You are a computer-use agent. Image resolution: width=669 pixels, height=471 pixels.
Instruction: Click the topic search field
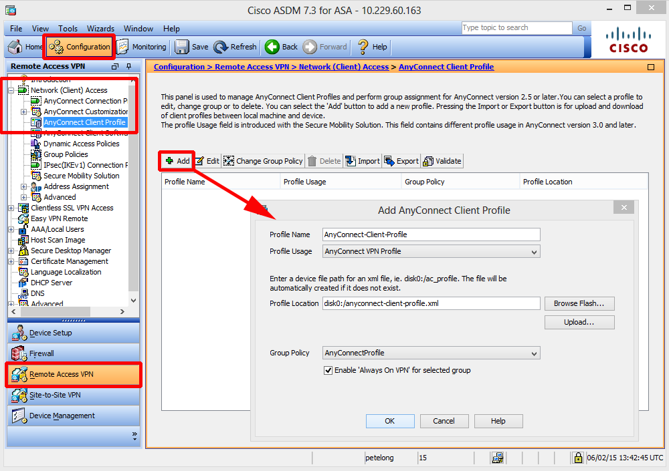coord(516,27)
